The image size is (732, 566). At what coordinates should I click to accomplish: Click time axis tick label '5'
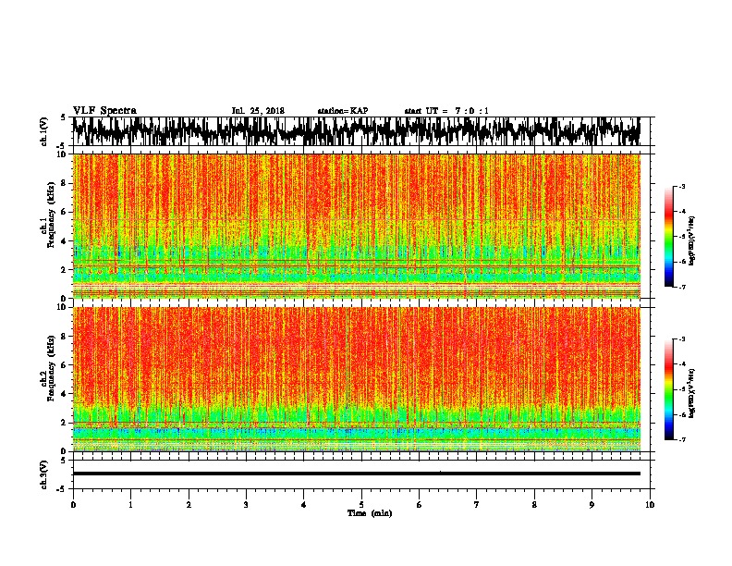361,505
